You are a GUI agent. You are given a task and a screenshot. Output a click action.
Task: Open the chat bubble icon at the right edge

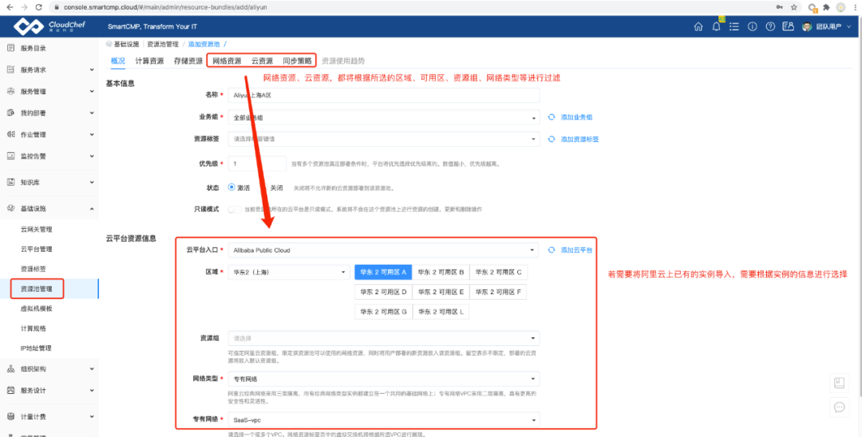(840, 407)
